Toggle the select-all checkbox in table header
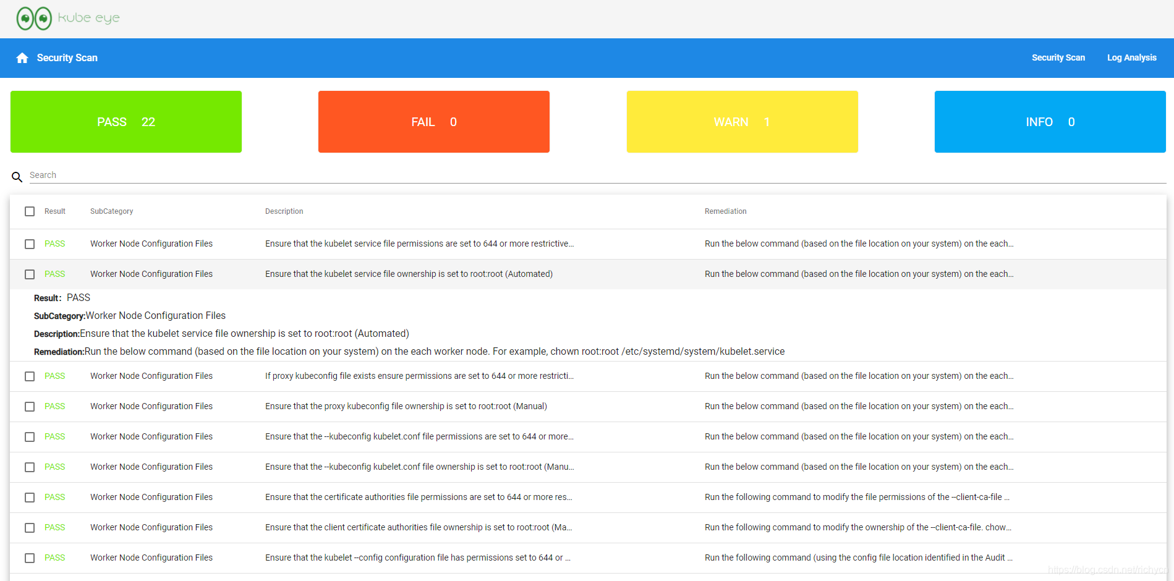The height and width of the screenshot is (581, 1174). coord(30,211)
